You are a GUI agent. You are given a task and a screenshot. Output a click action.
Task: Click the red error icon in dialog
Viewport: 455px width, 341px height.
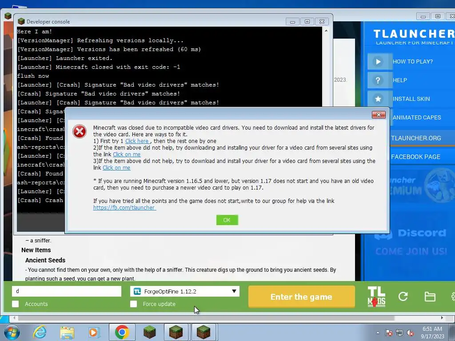click(x=80, y=131)
